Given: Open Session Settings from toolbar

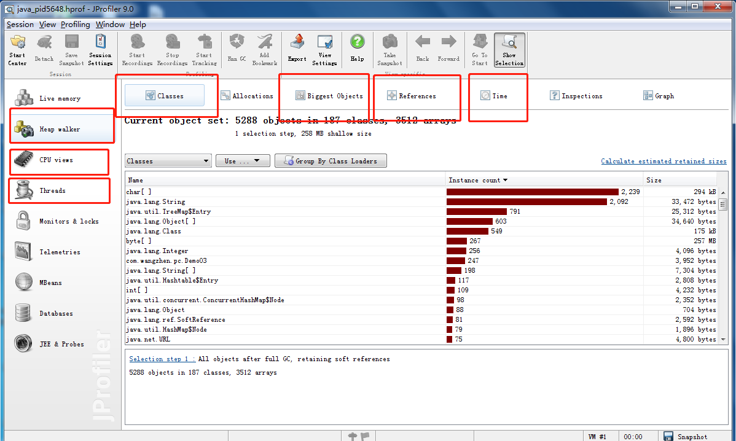Looking at the screenshot, I should pos(100,49).
